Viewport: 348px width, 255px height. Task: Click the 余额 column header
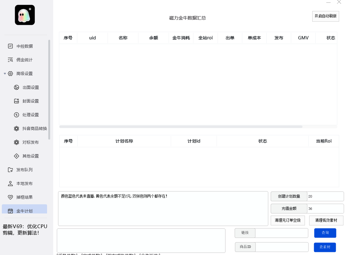point(154,38)
